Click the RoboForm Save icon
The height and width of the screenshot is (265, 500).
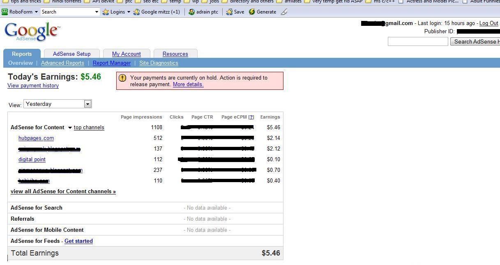coord(229,12)
